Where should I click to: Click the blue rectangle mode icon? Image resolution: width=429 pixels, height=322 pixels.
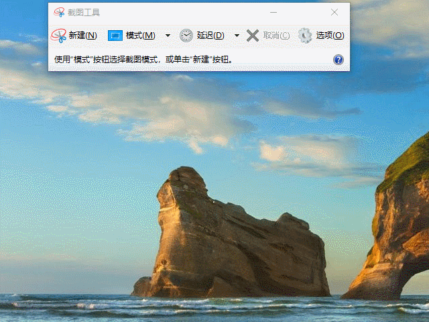click(115, 36)
